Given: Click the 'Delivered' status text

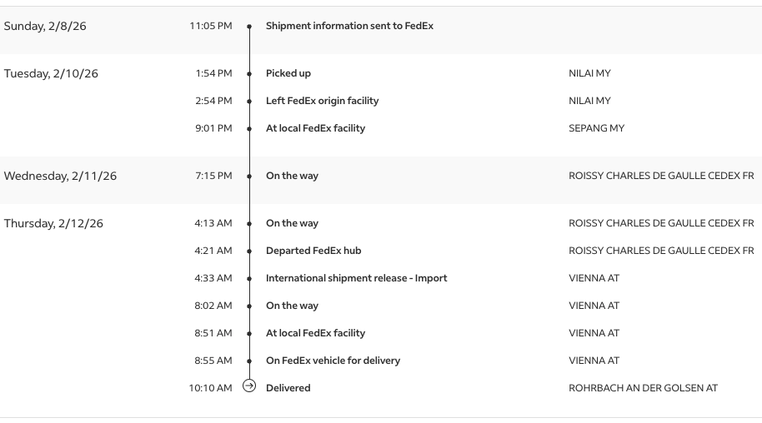Looking at the screenshot, I should (x=288, y=388).
